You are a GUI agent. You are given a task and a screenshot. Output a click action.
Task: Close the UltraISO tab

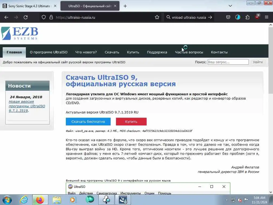pos(115,6)
